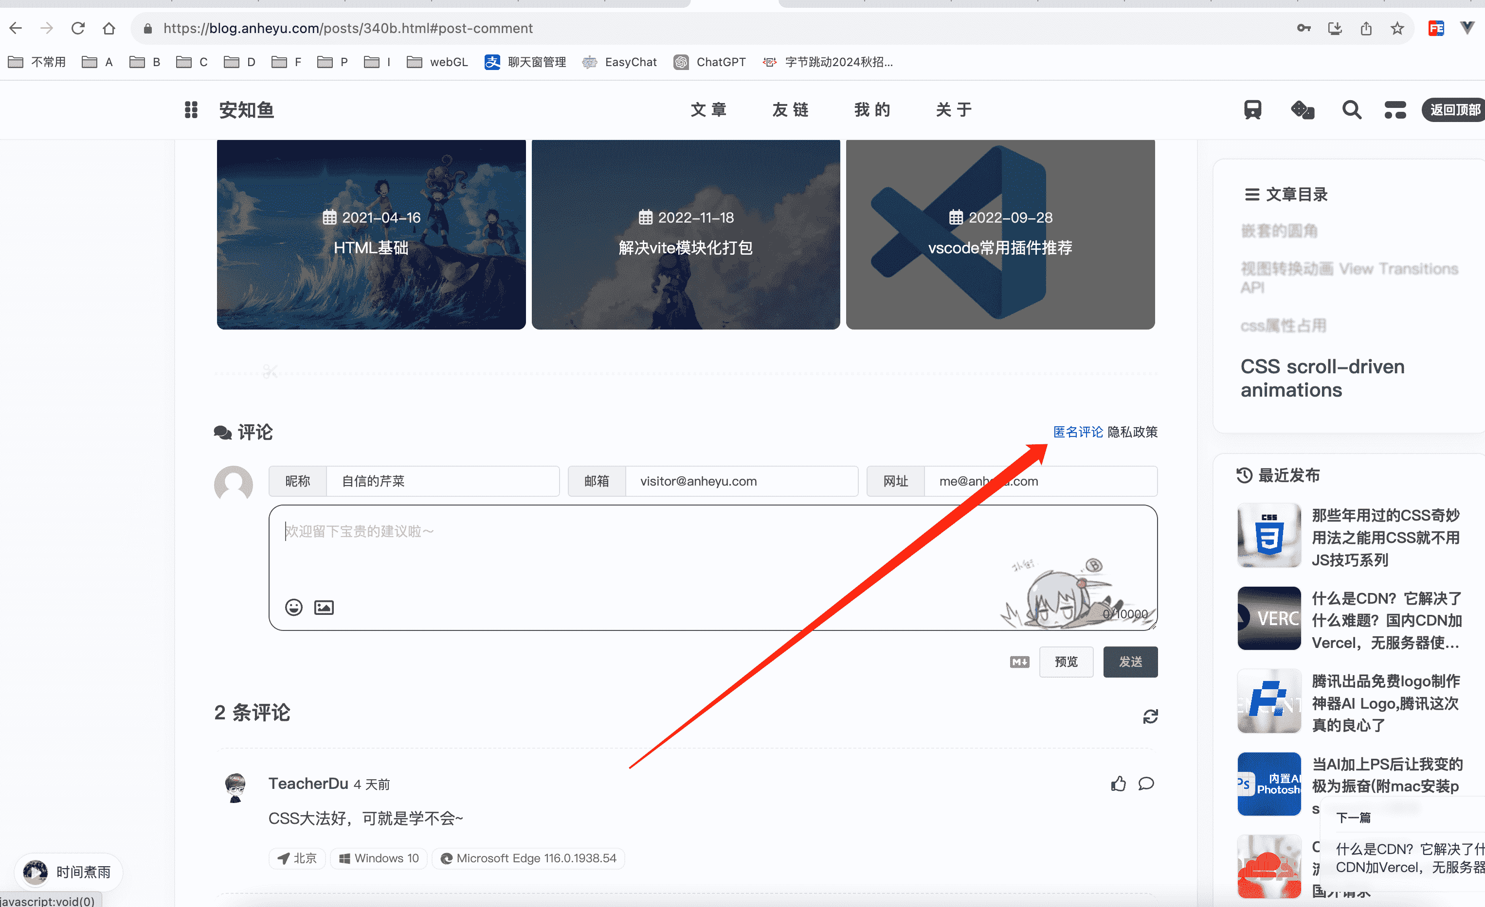The width and height of the screenshot is (1485, 907).
Task: Open the HTML基础 related post card
Action: tap(371, 234)
